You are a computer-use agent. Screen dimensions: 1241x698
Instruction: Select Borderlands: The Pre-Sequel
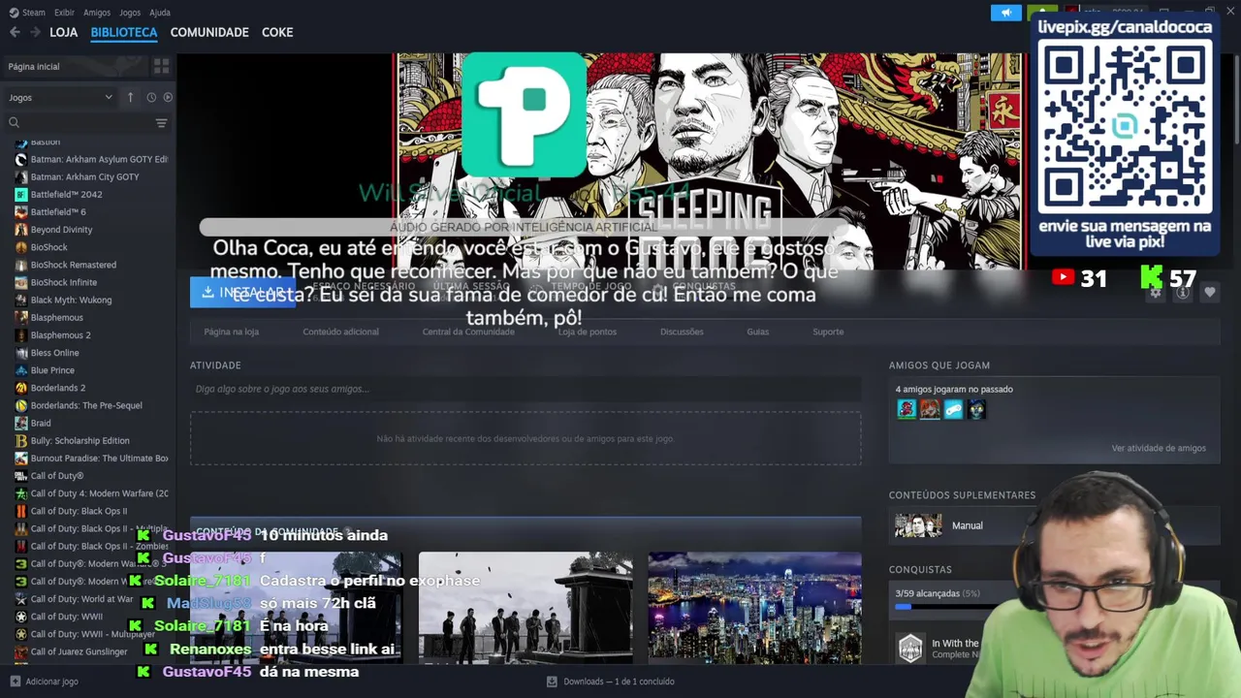(x=86, y=405)
